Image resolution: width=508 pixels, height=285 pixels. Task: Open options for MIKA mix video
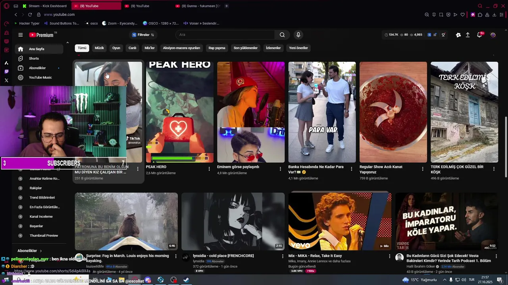tap(389, 256)
